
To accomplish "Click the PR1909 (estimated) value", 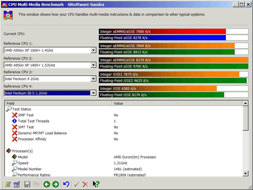I will pos(130,175).
